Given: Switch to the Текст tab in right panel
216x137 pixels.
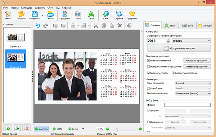Looking at the screenshot, I should coord(170,25).
